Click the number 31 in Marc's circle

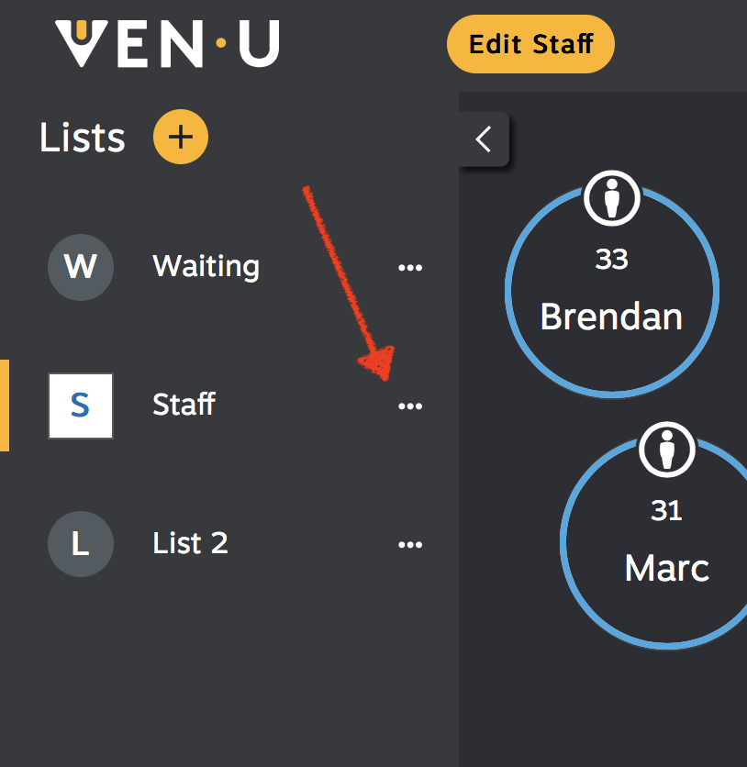pyautogui.click(x=666, y=511)
